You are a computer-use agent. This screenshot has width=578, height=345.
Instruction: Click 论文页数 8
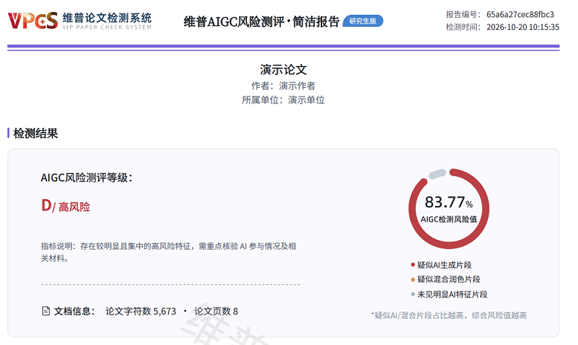(x=216, y=311)
